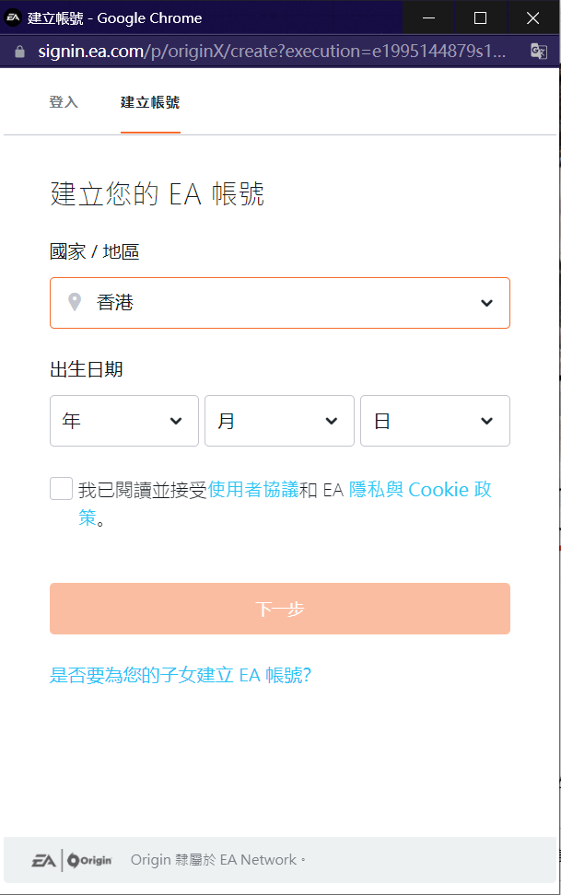This screenshot has height=895, width=561.
Task: Click the Origin logo in the footer
Action: tap(90, 860)
